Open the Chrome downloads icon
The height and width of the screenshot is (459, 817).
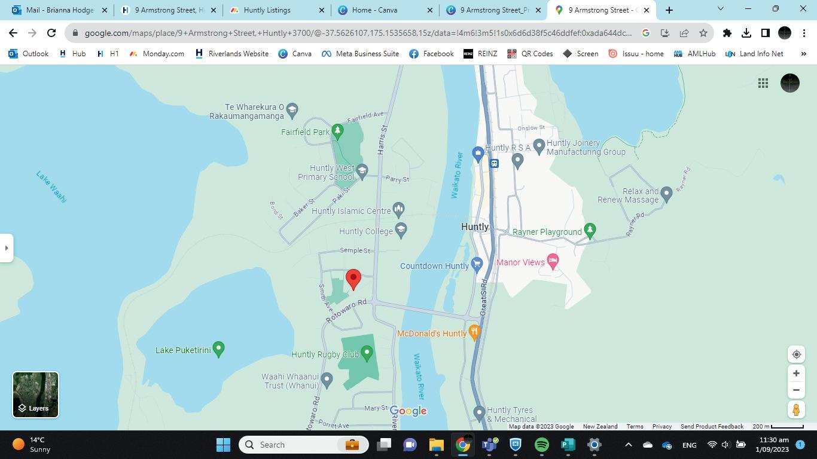pos(746,33)
